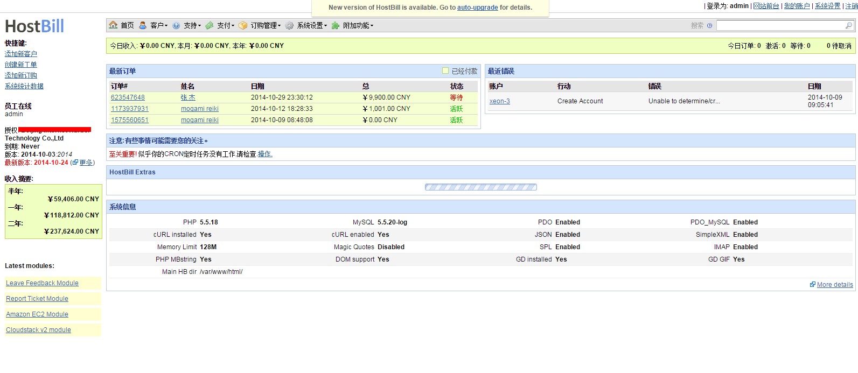The height and width of the screenshot is (373, 858).
Task: Open mogami reiki link in order 1173937931 row
Action: coord(200,109)
